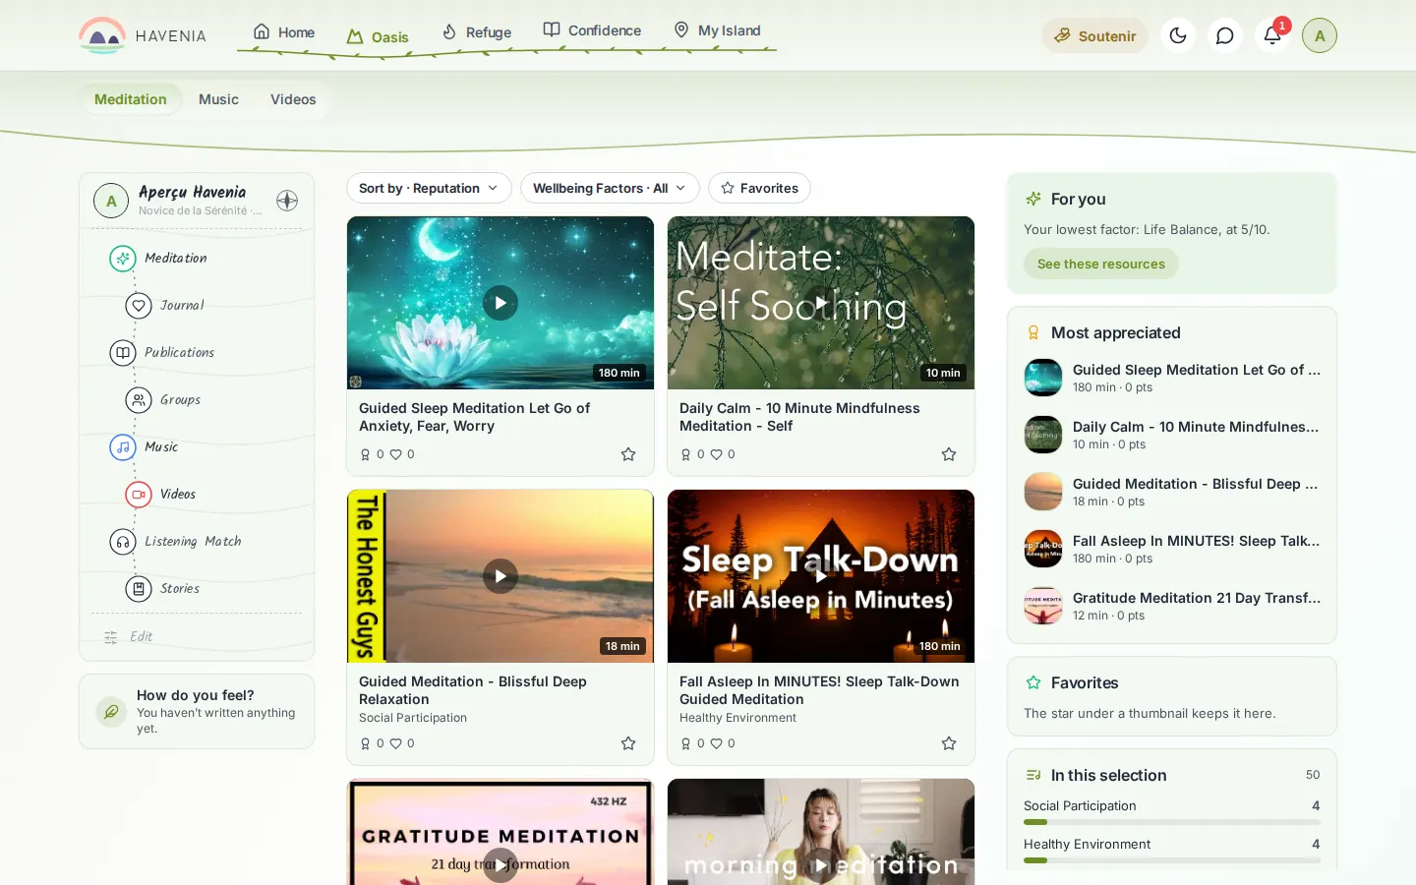
Task: Click the Healthy Environment progress bar
Action: 1172,860
